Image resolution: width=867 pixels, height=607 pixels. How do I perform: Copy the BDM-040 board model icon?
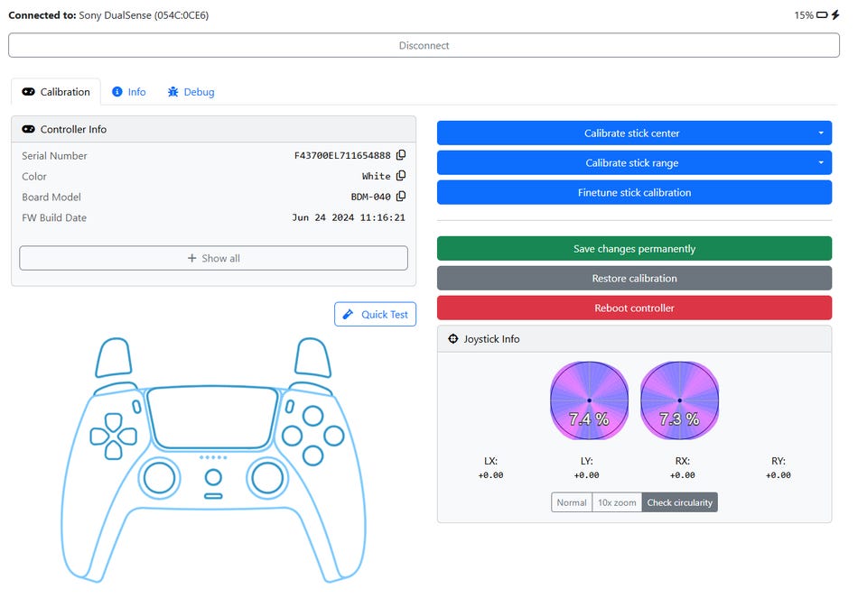click(401, 196)
